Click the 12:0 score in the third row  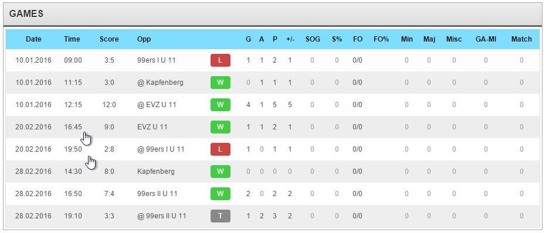tap(109, 105)
